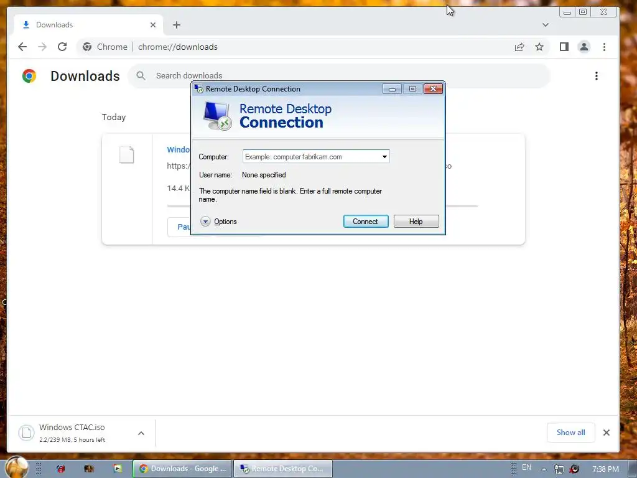Click the Connect button

tap(366, 222)
